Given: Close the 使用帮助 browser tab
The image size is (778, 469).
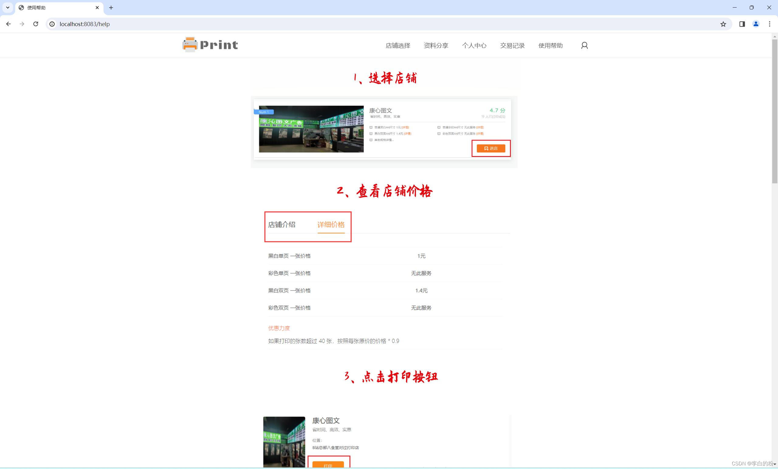Looking at the screenshot, I should click(x=97, y=8).
